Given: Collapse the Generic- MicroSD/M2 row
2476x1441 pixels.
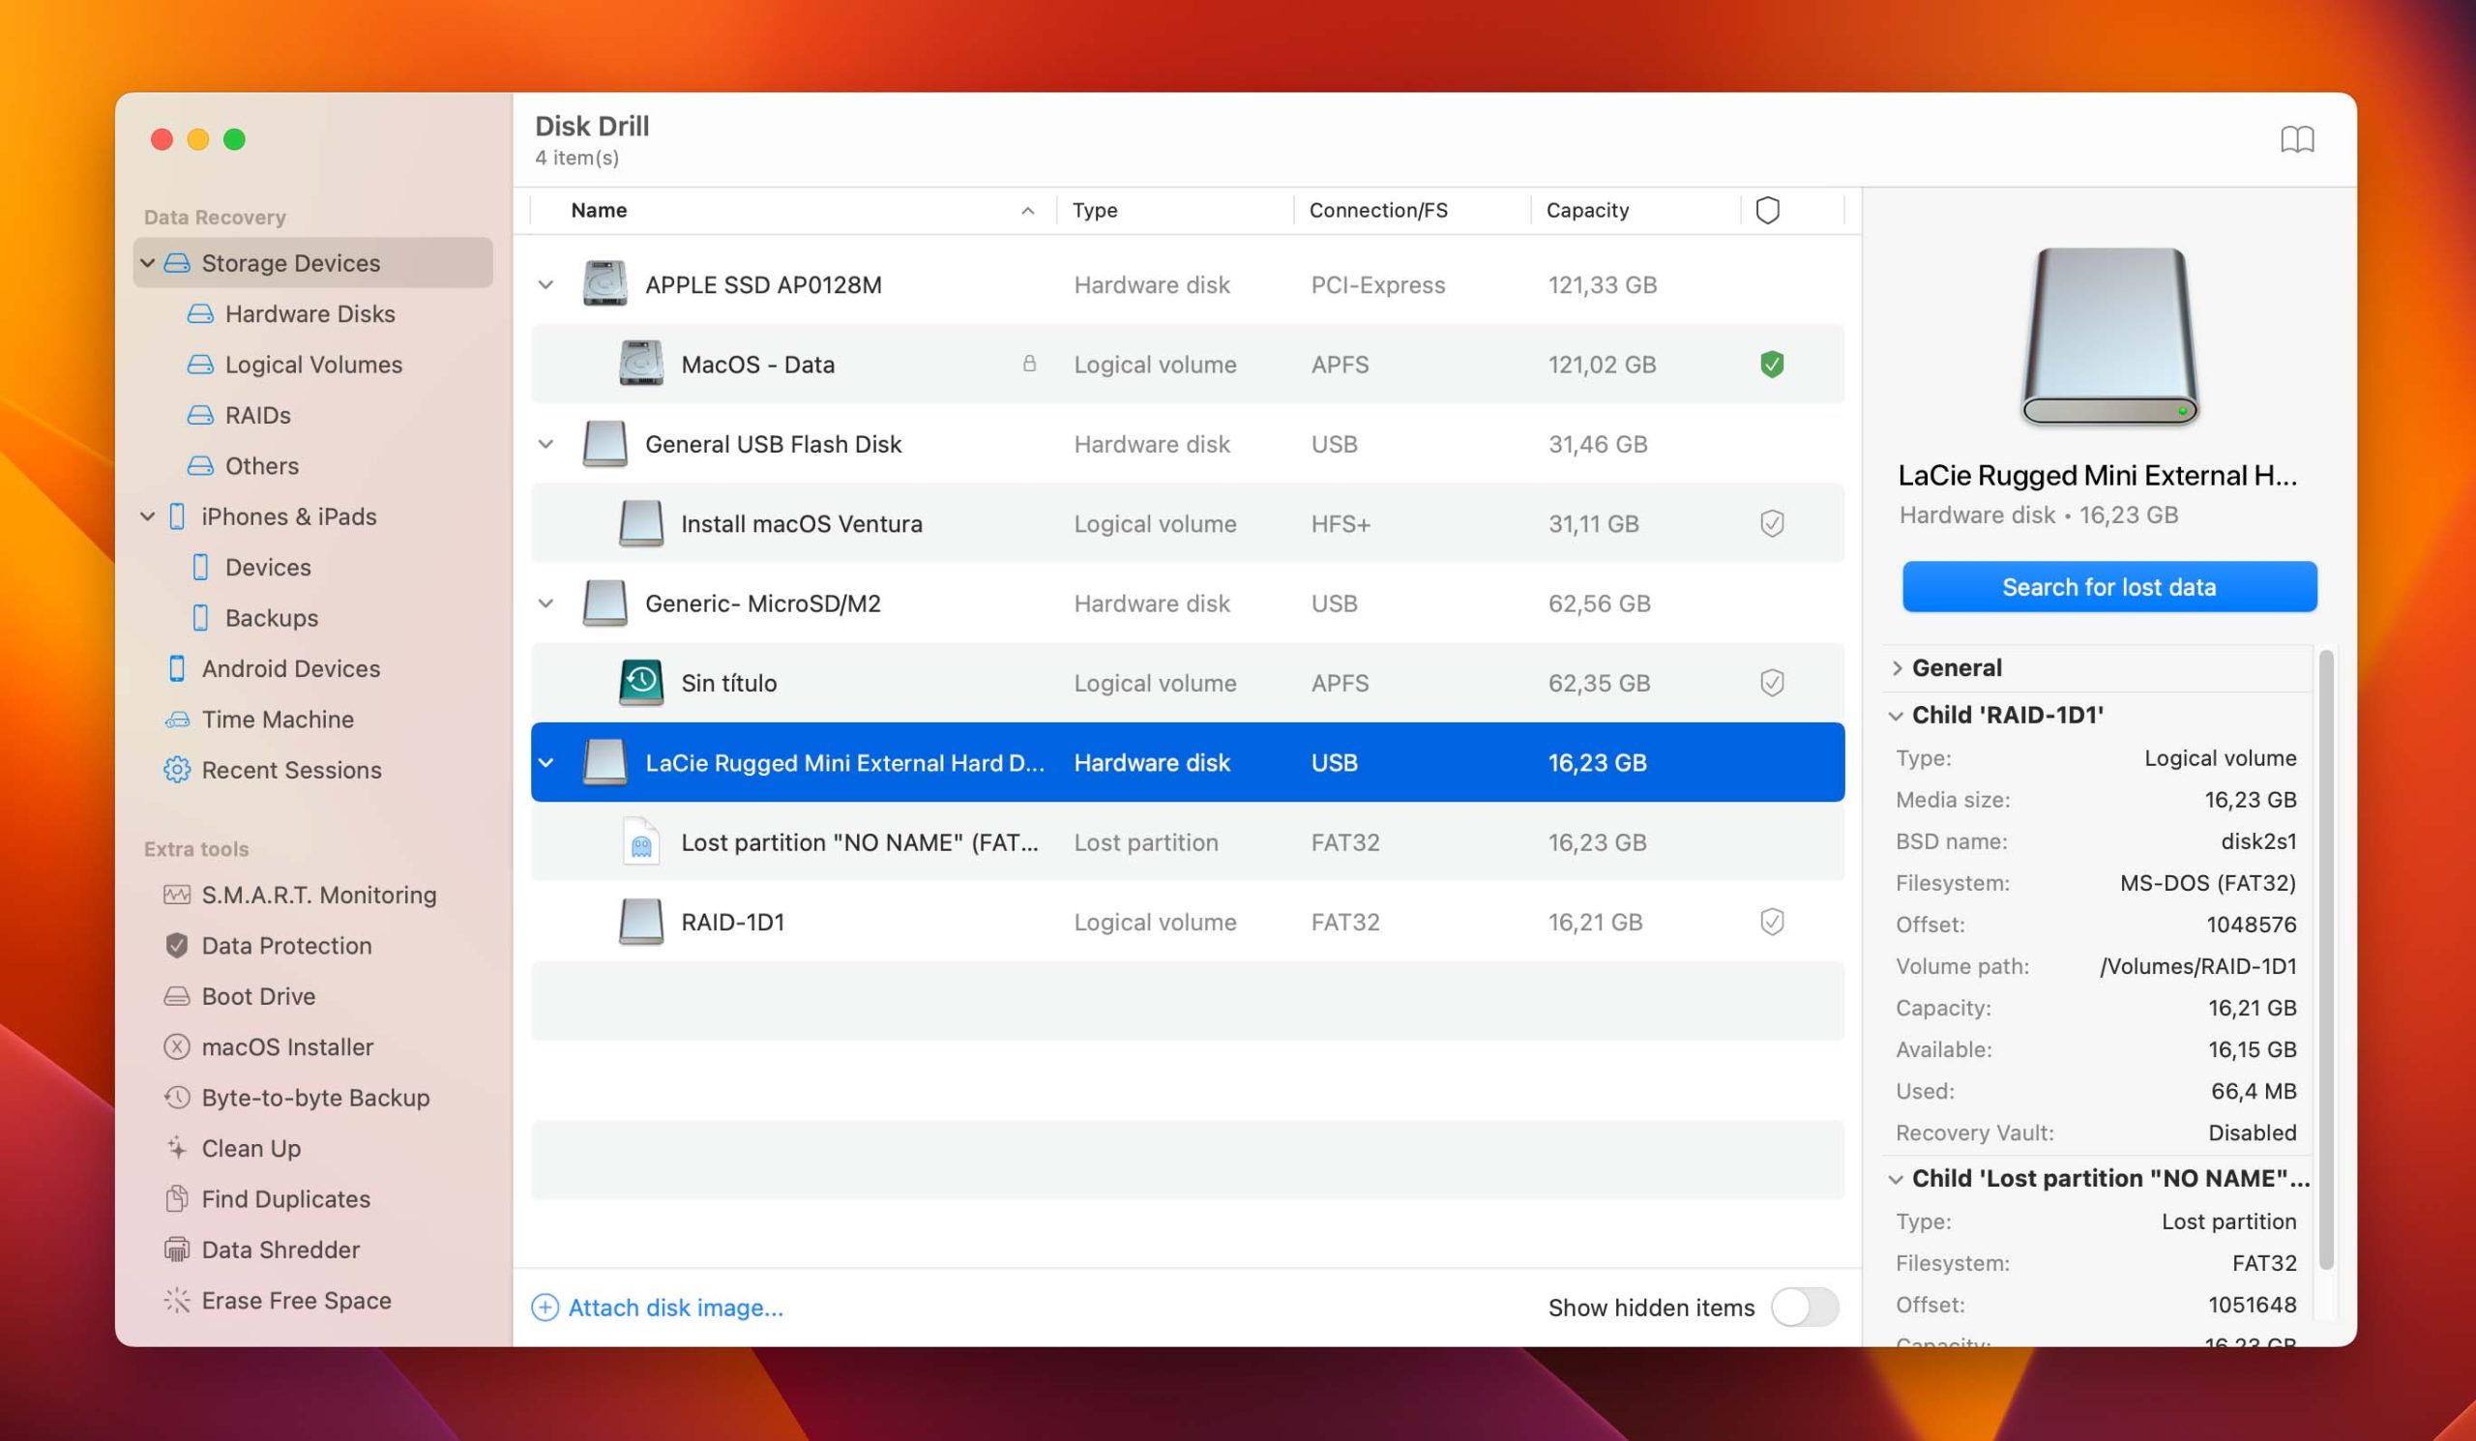Looking at the screenshot, I should (x=546, y=603).
